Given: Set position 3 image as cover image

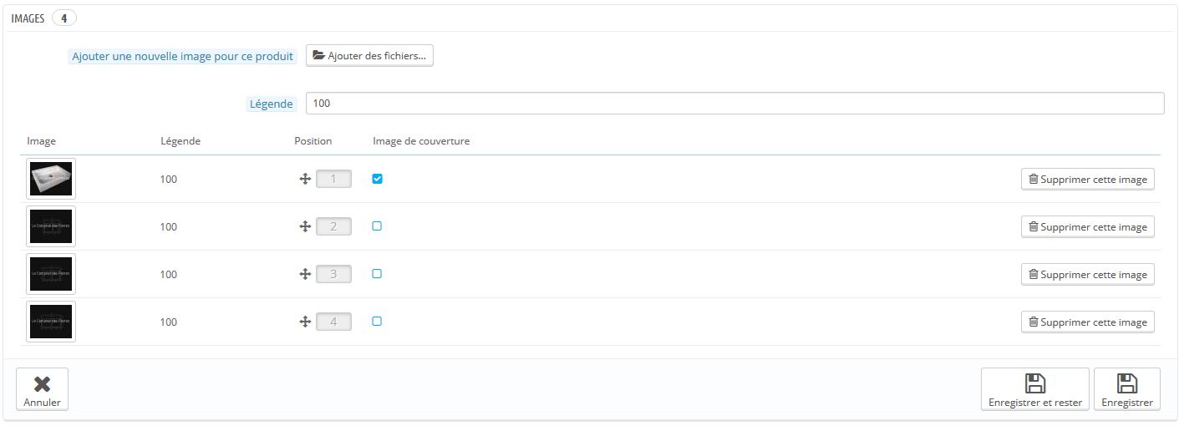Looking at the screenshot, I should (377, 274).
